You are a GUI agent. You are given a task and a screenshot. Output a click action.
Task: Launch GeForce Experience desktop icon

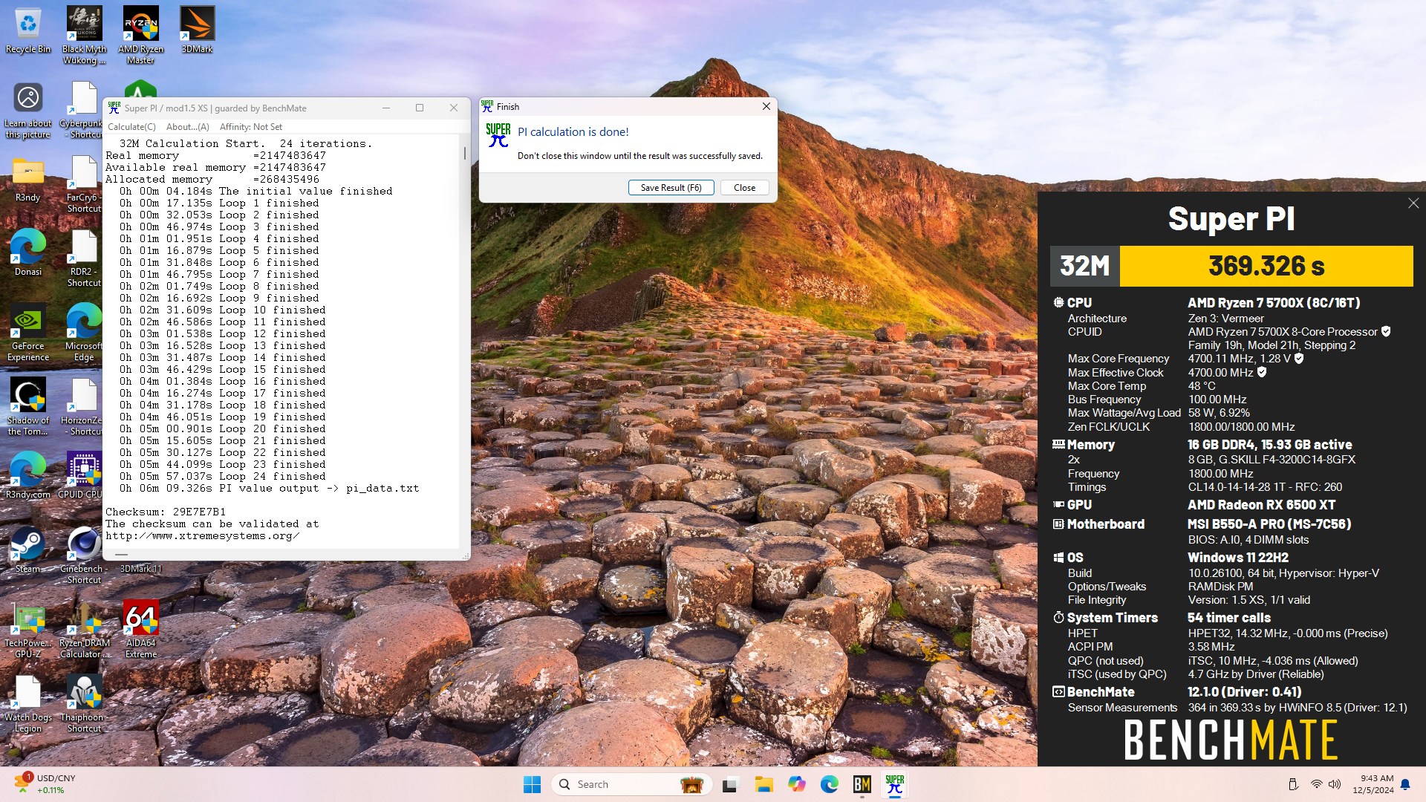click(x=28, y=333)
